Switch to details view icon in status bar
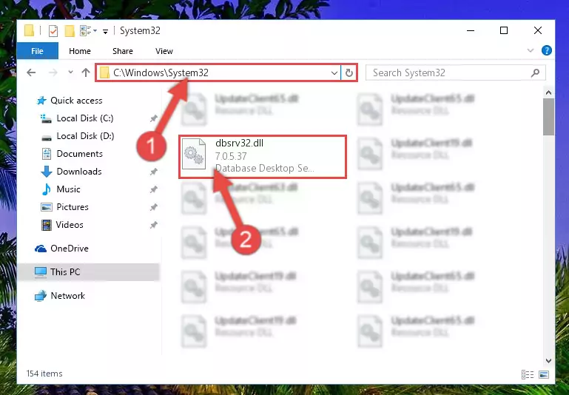The image size is (569, 395). pos(528,374)
